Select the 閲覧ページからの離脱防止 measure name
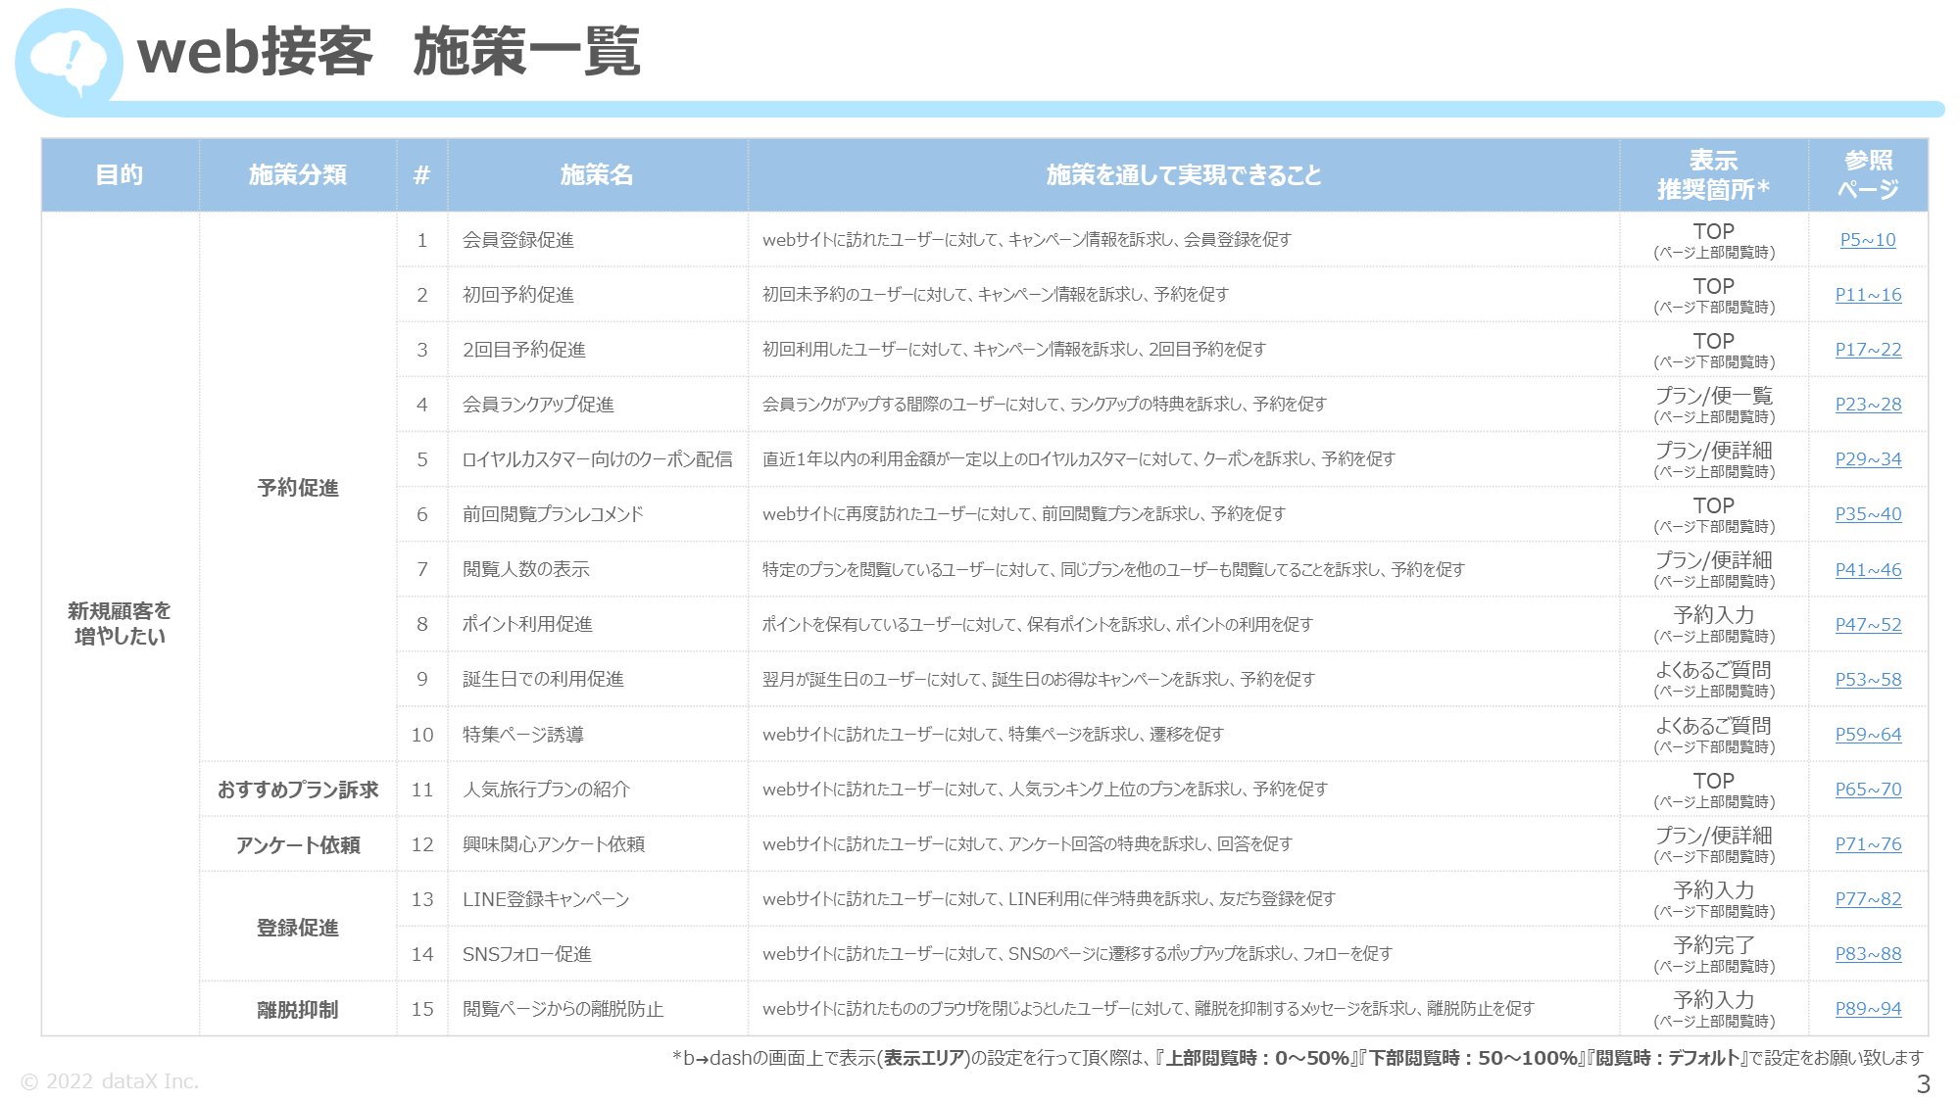 click(563, 1009)
